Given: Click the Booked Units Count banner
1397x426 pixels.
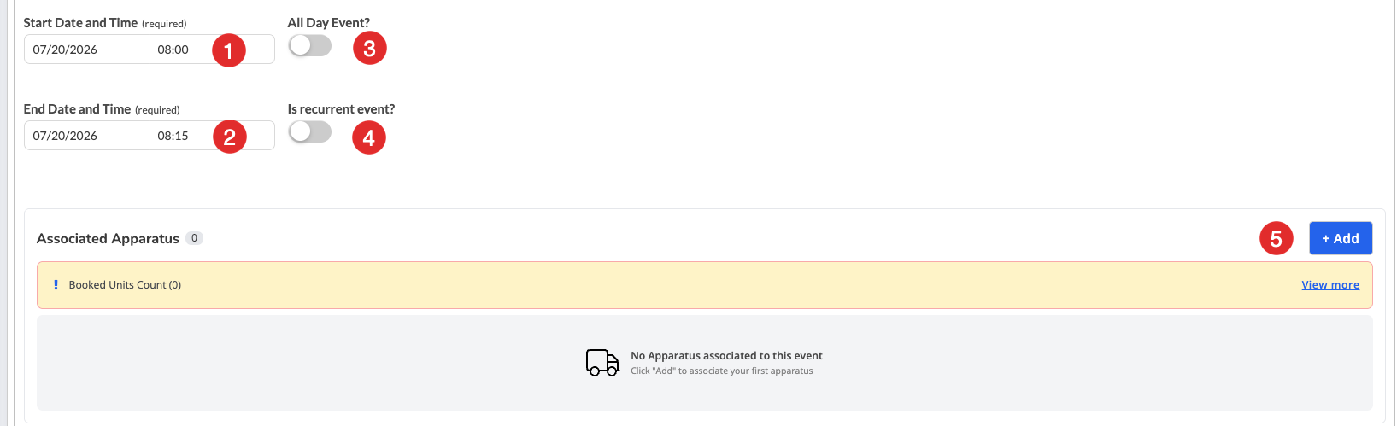Looking at the screenshot, I should pyautogui.click(x=705, y=285).
